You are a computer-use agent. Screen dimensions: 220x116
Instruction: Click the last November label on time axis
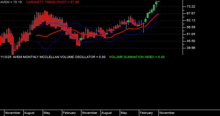(x=167, y=113)
